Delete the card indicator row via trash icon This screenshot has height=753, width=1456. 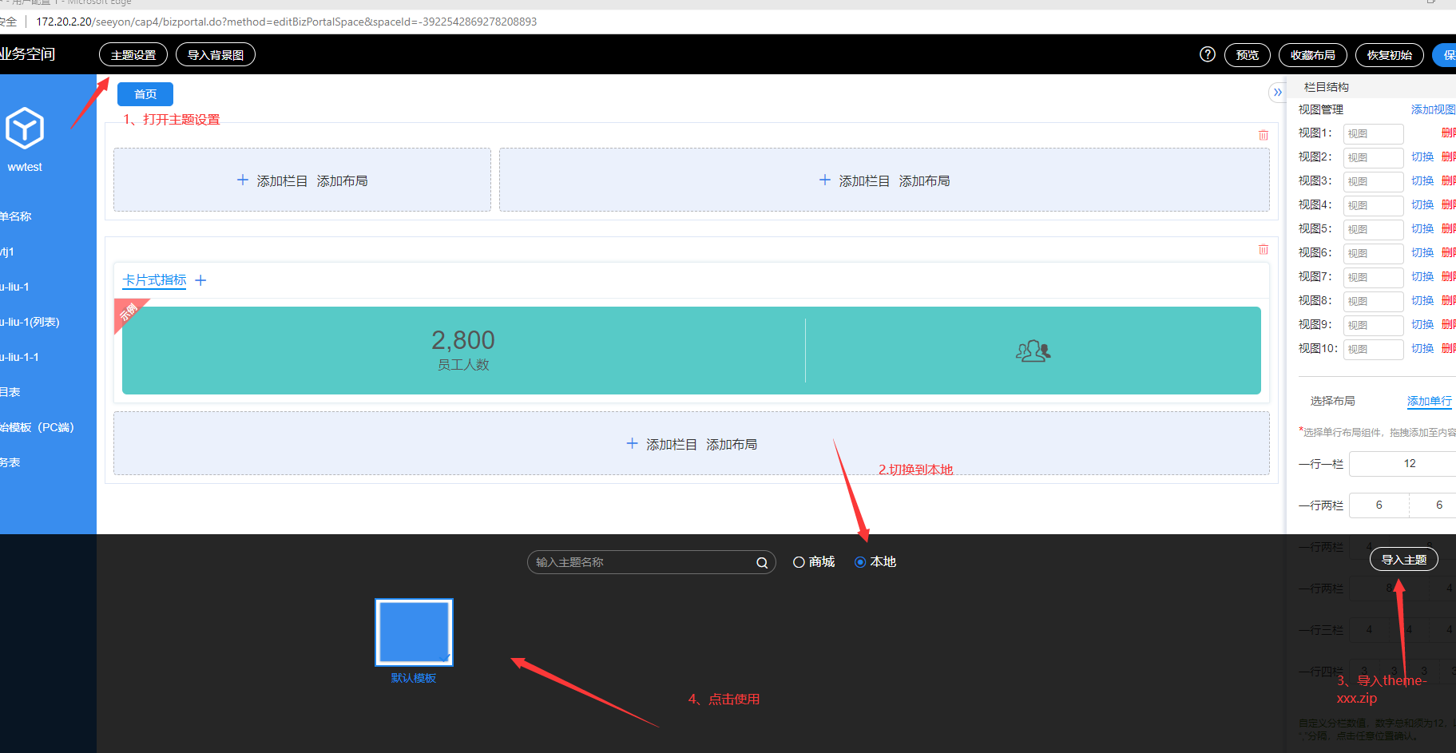[x=1263, y=250]
